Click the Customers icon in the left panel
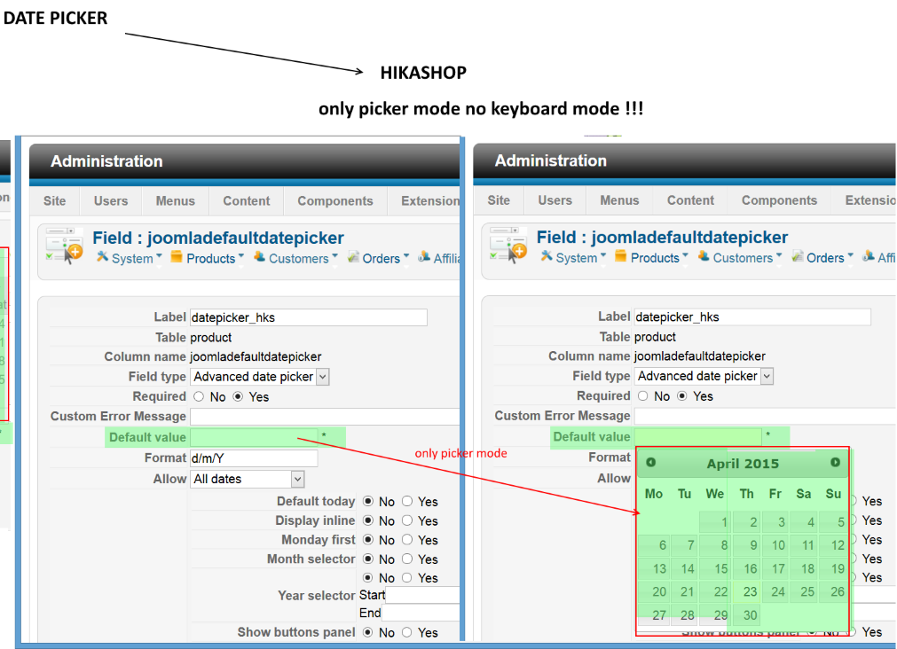This screenshot has width=897, height=649. point(259,257)
